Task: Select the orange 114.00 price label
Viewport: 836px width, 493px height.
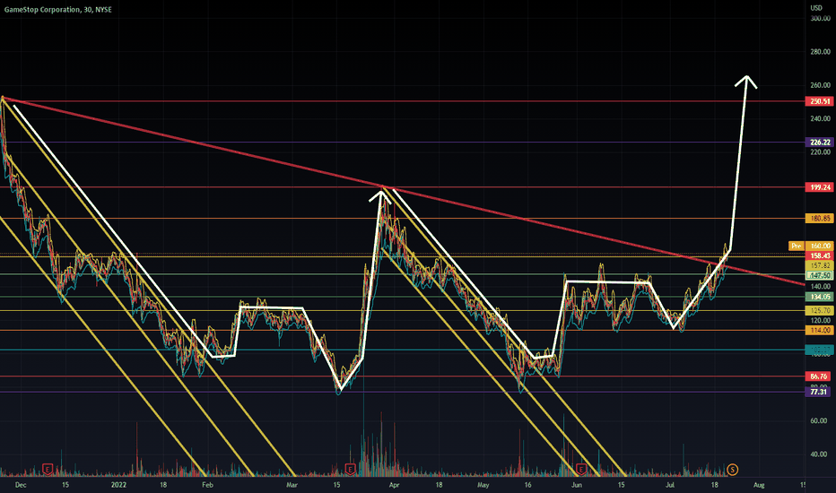Action: point(820,331)
